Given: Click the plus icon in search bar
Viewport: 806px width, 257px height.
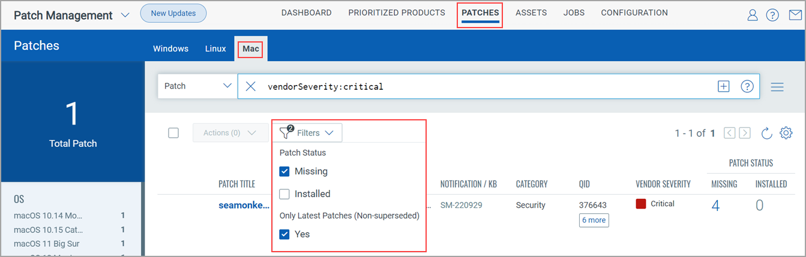Looking at the screenshot, I should coord(724,87).
